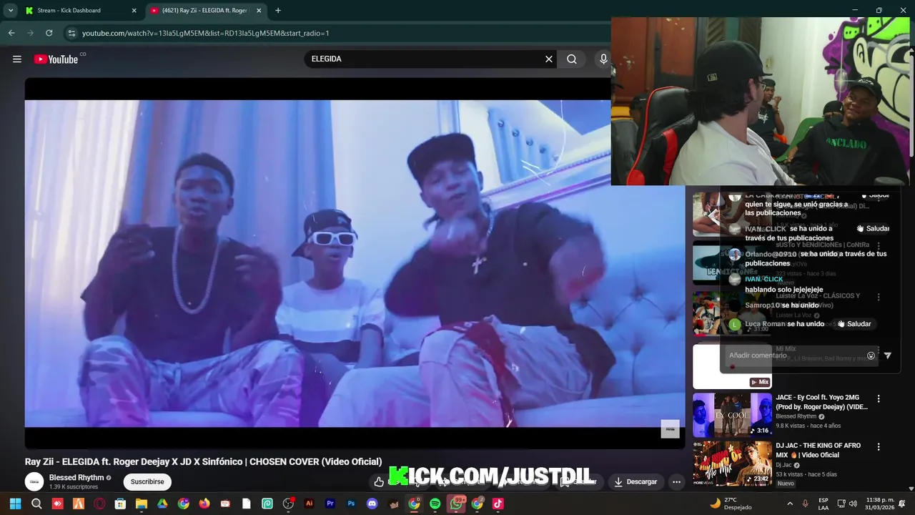Switch to Stream - Kick Dashboard tab
This screenshot has width=915, height=515.
(81, 11)
